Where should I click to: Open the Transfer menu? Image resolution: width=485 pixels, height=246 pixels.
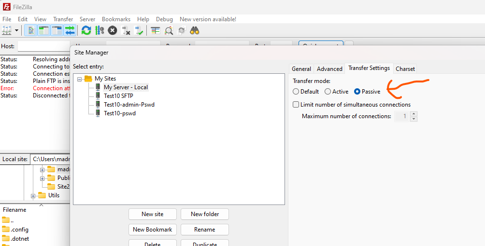[63, 19]
